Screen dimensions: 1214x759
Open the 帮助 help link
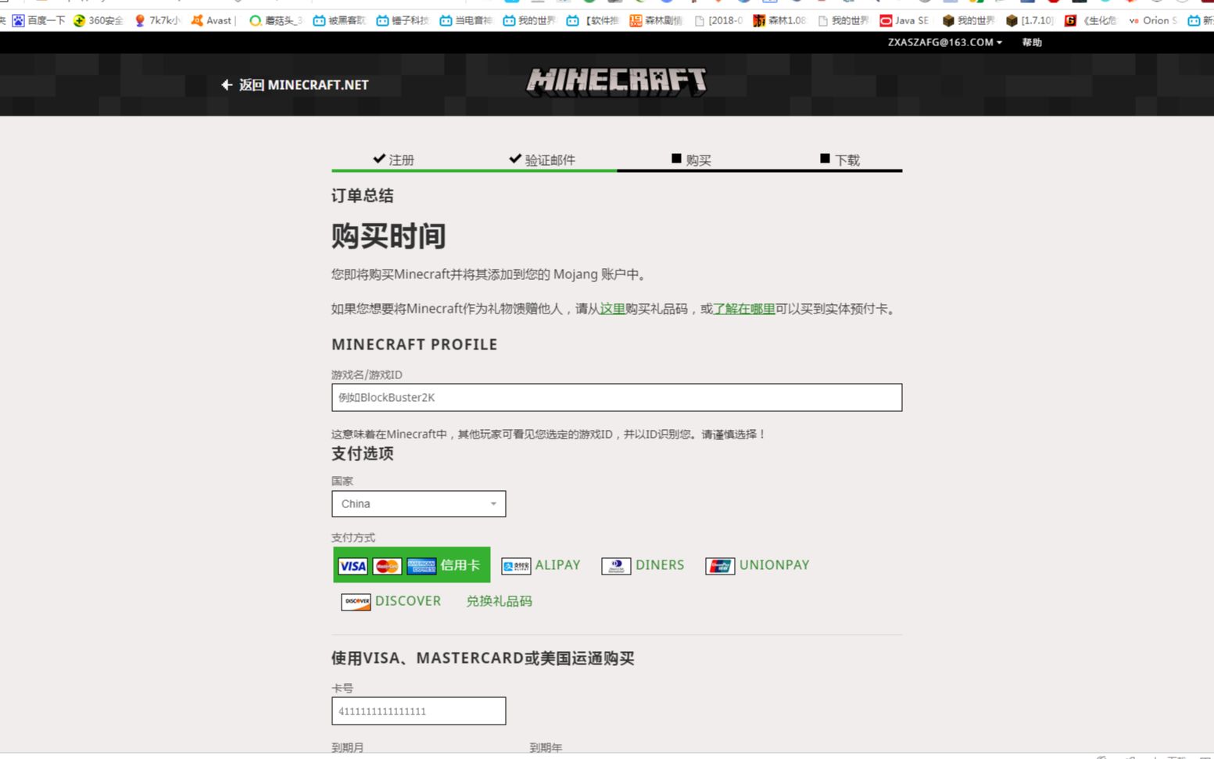1032,42
